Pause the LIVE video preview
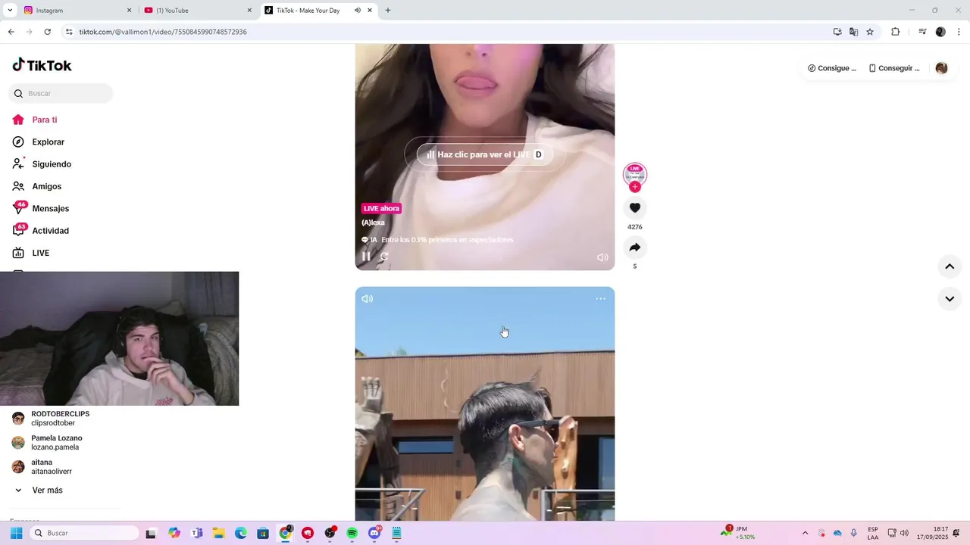This screenshot has height=545, width=970. (x=366, y=257)
